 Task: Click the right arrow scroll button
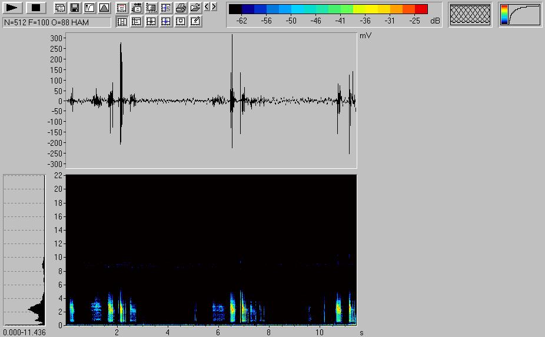pos(214,7)
